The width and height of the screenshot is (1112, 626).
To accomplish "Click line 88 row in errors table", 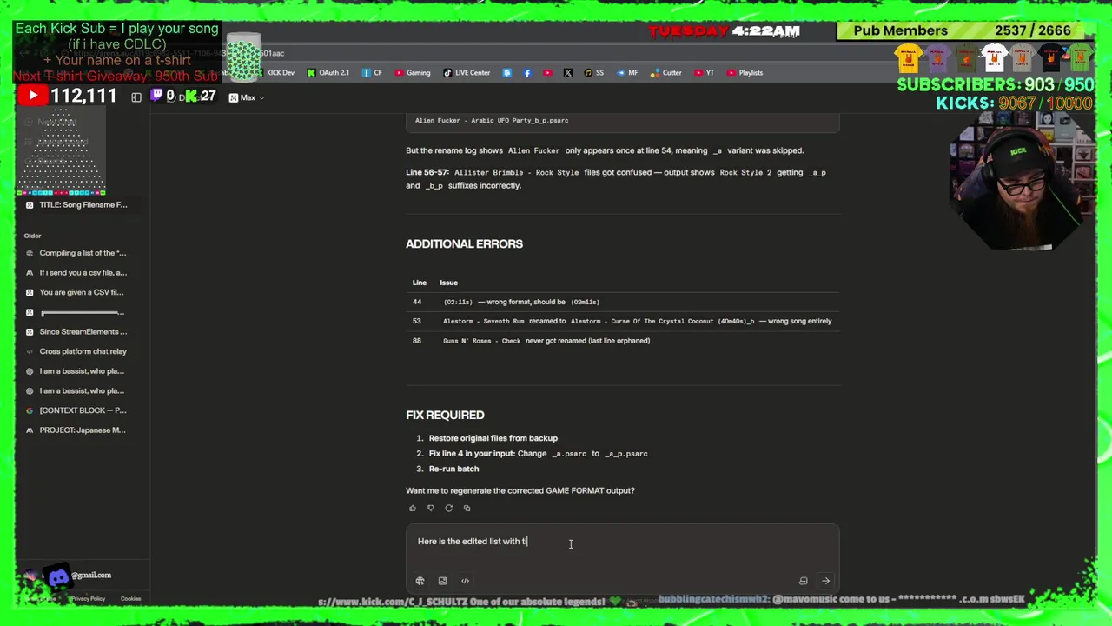I will (x=622, y=341).
